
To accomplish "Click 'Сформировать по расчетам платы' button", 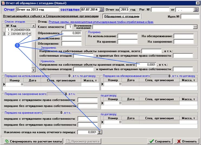I will pyautogui.click(x=33, y=141).
